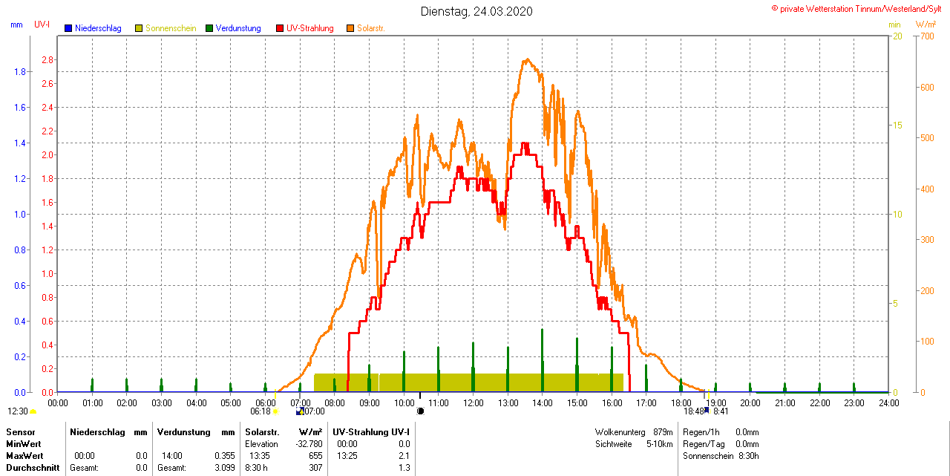
Task: Click the Regen/Tag label
Action: (x=702, y=444)
